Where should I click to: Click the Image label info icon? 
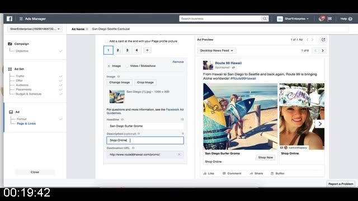[x=119, y=76]
